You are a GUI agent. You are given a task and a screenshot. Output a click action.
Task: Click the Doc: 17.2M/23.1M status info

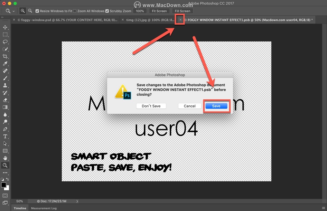click(x=52, y=201)
